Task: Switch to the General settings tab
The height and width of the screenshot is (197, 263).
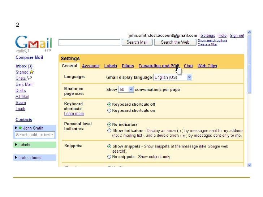Action: (69, 66)
